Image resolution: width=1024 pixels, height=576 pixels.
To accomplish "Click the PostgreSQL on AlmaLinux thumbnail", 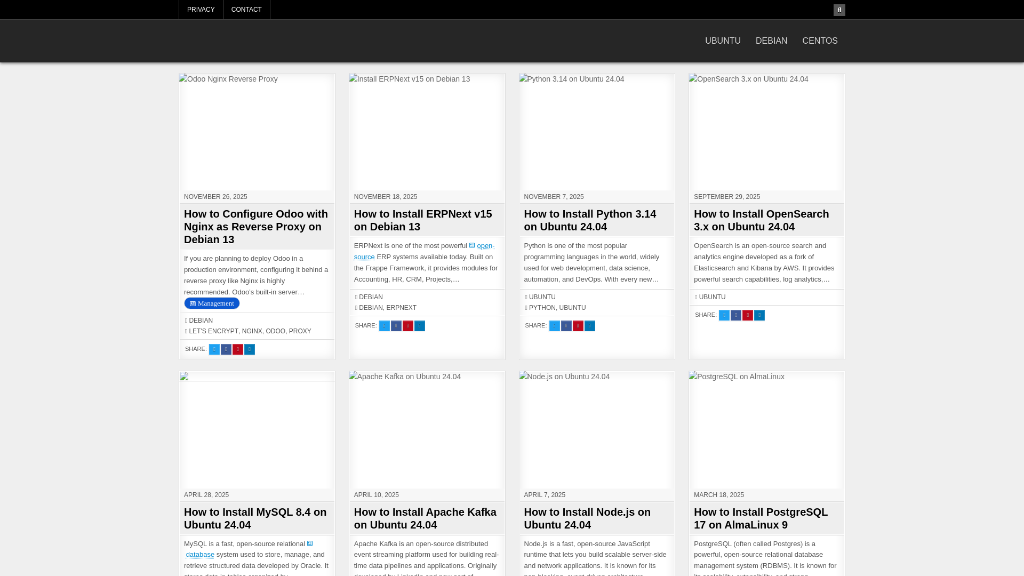I will [x=766, y=430].
